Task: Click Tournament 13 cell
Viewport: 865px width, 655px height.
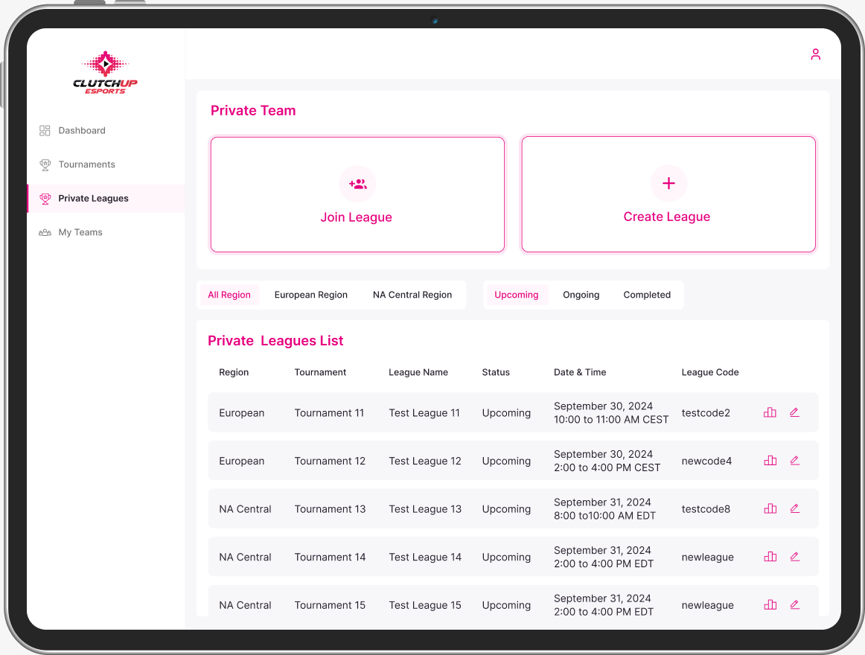Action: point(330,509)
